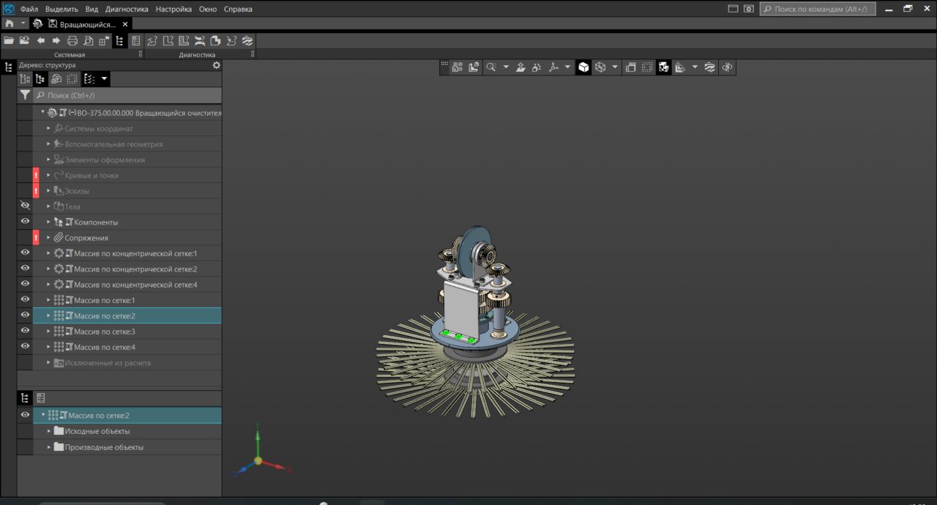Expand Исходные объекты folder
This screenshot has width=937, height=505.
coord(49,431)
